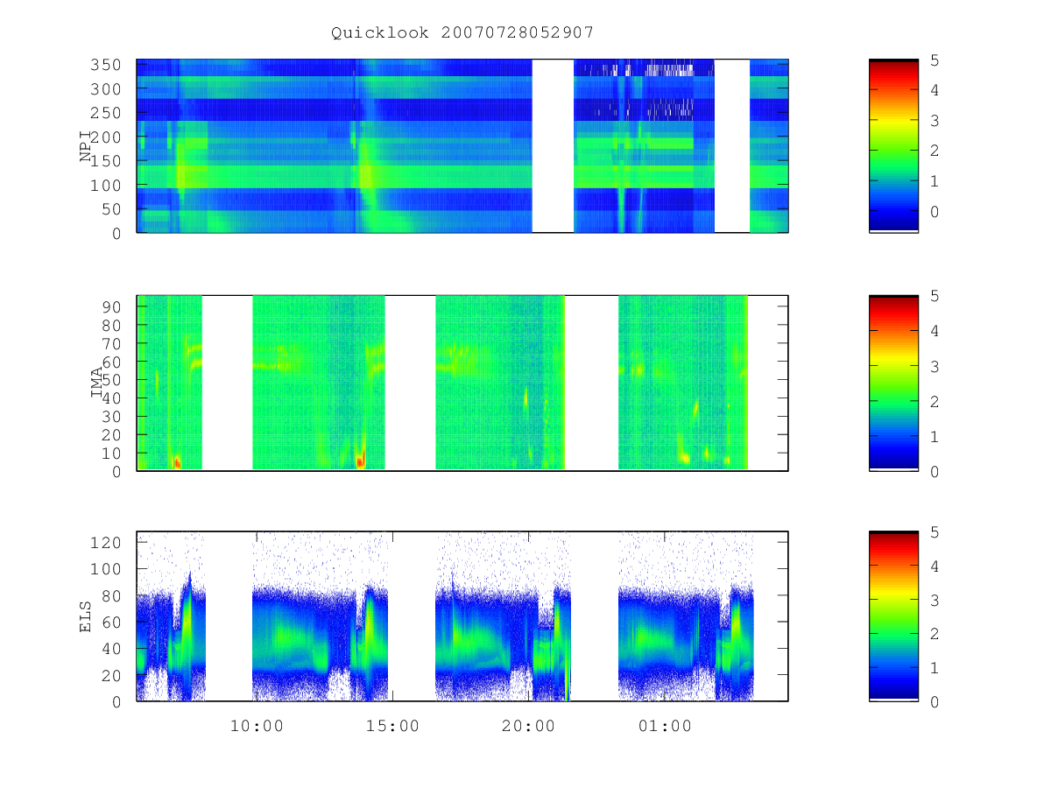Click the 3 label on NPI colorbar
Viewport: 1051px width, 788px height.
935,121
